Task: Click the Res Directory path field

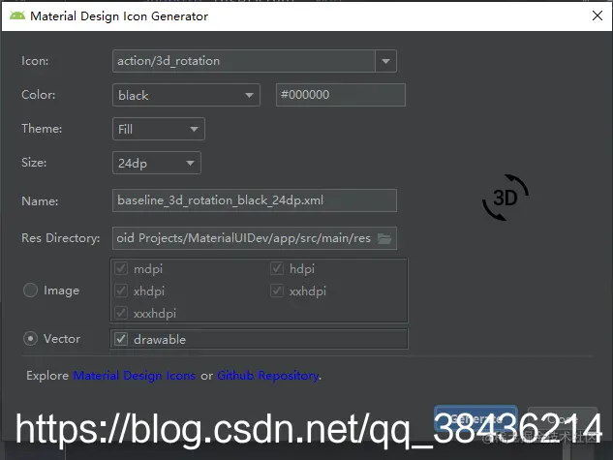Action: click(x=255, y=238)
